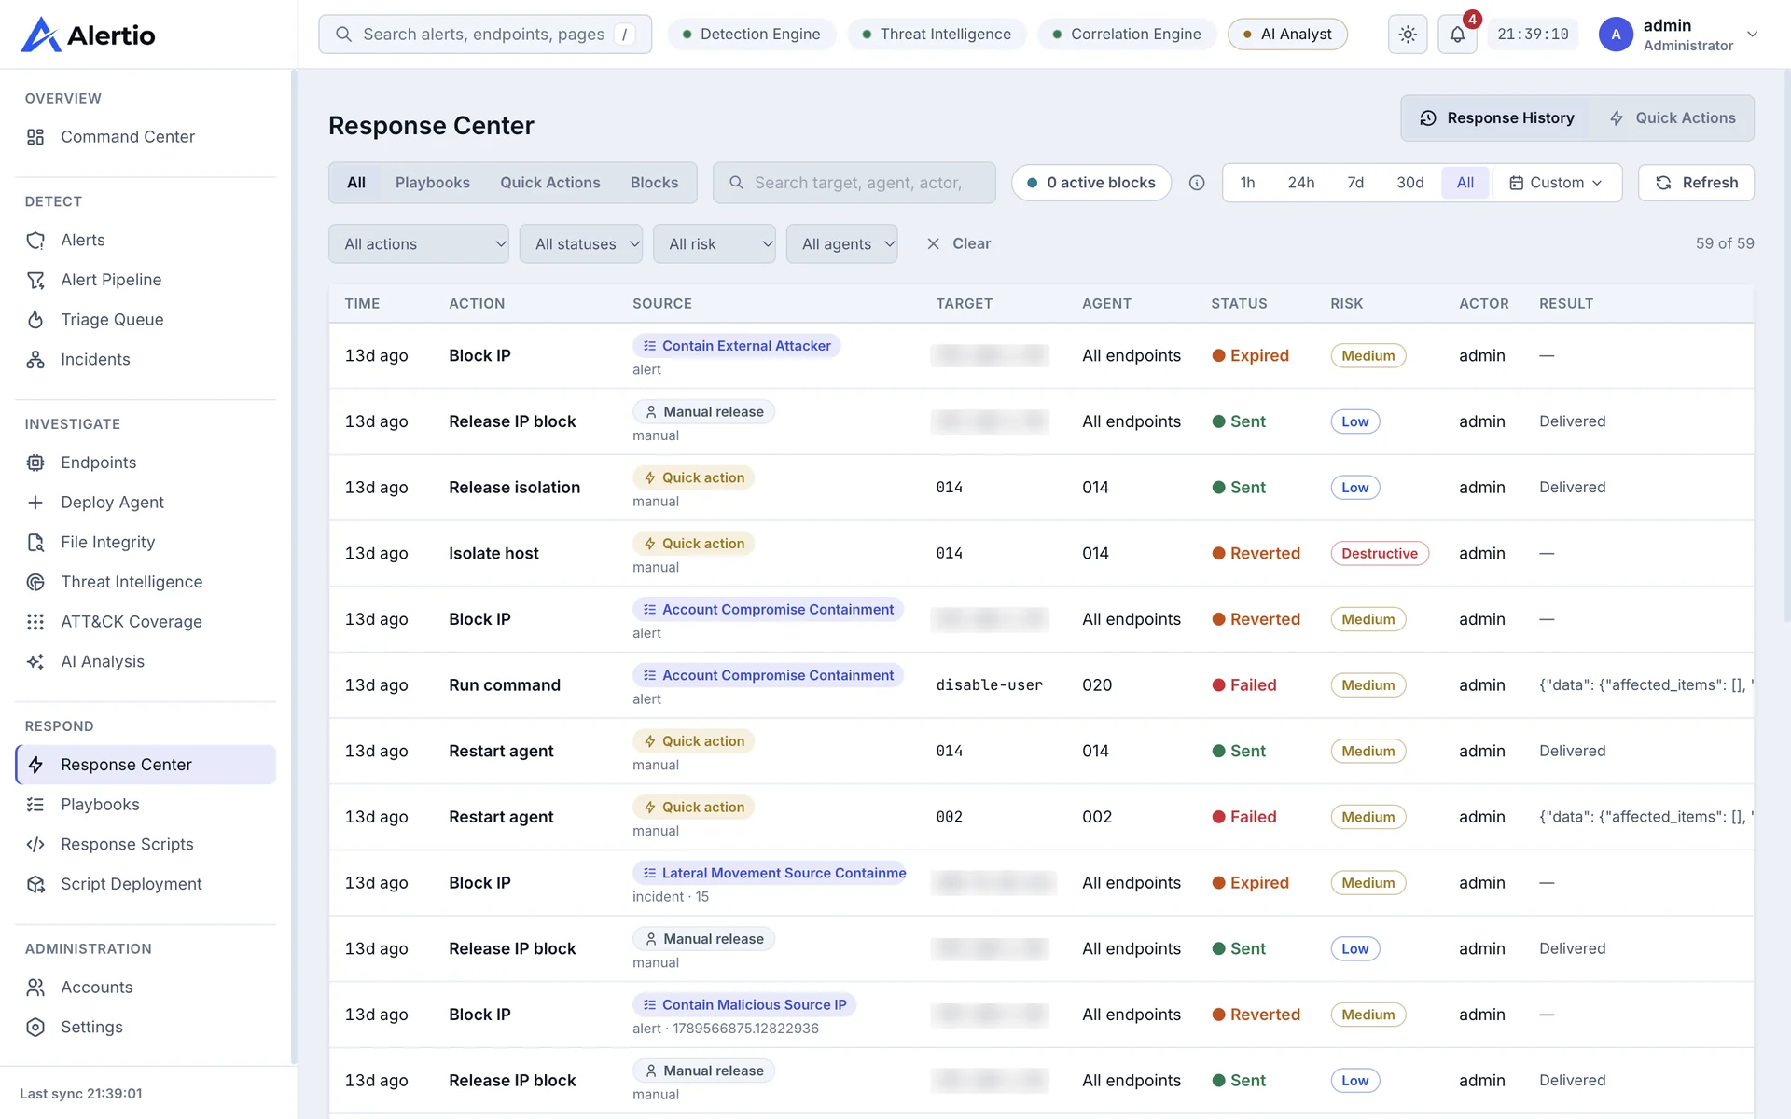Click the Triage Queue flame icon
The image size is (1791, 1119).
[x=35, y=320]
